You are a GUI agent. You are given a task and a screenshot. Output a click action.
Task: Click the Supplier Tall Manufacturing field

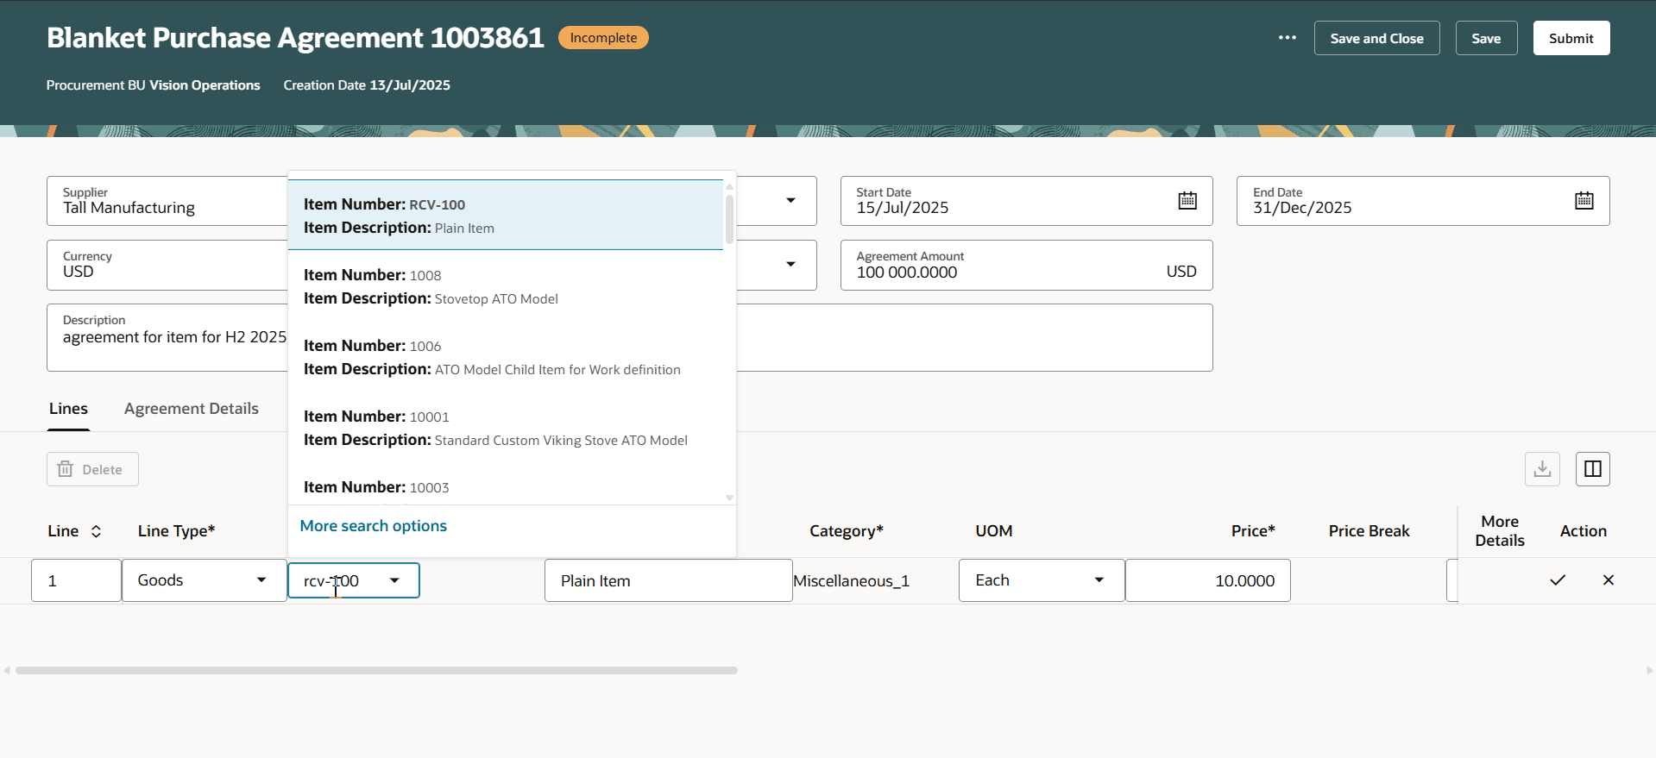pos(167,201)
